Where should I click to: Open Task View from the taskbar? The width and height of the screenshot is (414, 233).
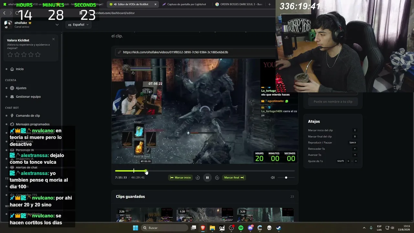coord(193,228)
